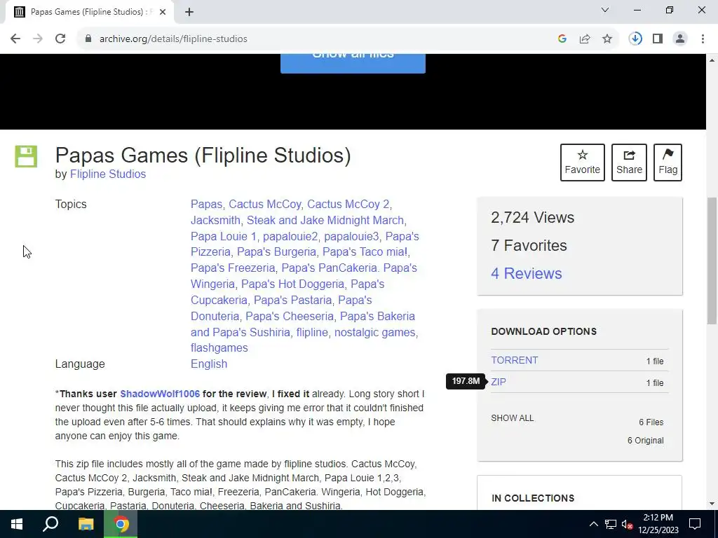Open taskbar clock and date

(x=658, y=524)
